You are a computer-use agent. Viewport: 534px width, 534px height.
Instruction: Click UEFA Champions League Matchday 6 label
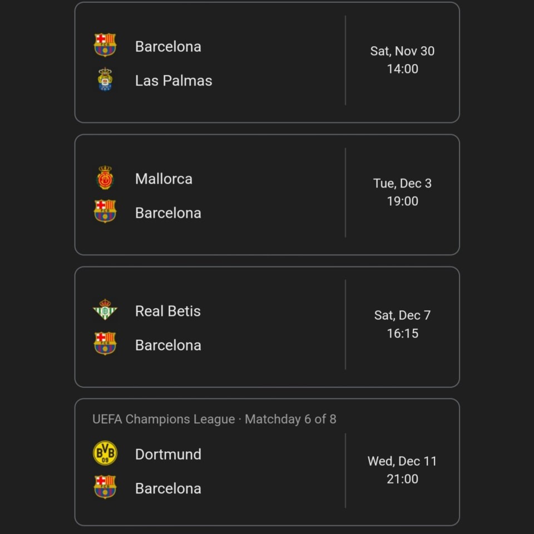click(214, 419)
